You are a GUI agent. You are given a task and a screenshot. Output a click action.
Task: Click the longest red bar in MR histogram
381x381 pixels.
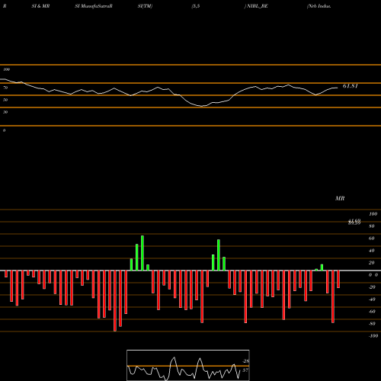click(115, 301)
